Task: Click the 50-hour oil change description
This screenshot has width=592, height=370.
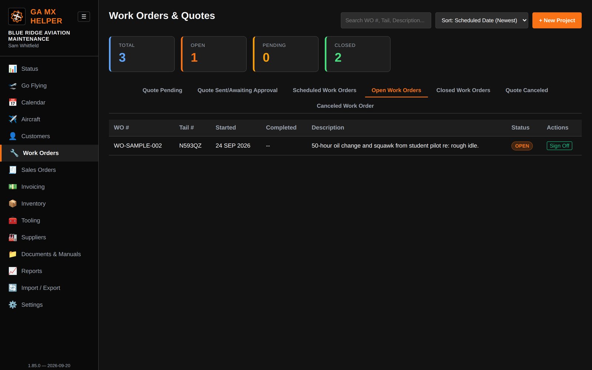Action: (x=395, y=146)
